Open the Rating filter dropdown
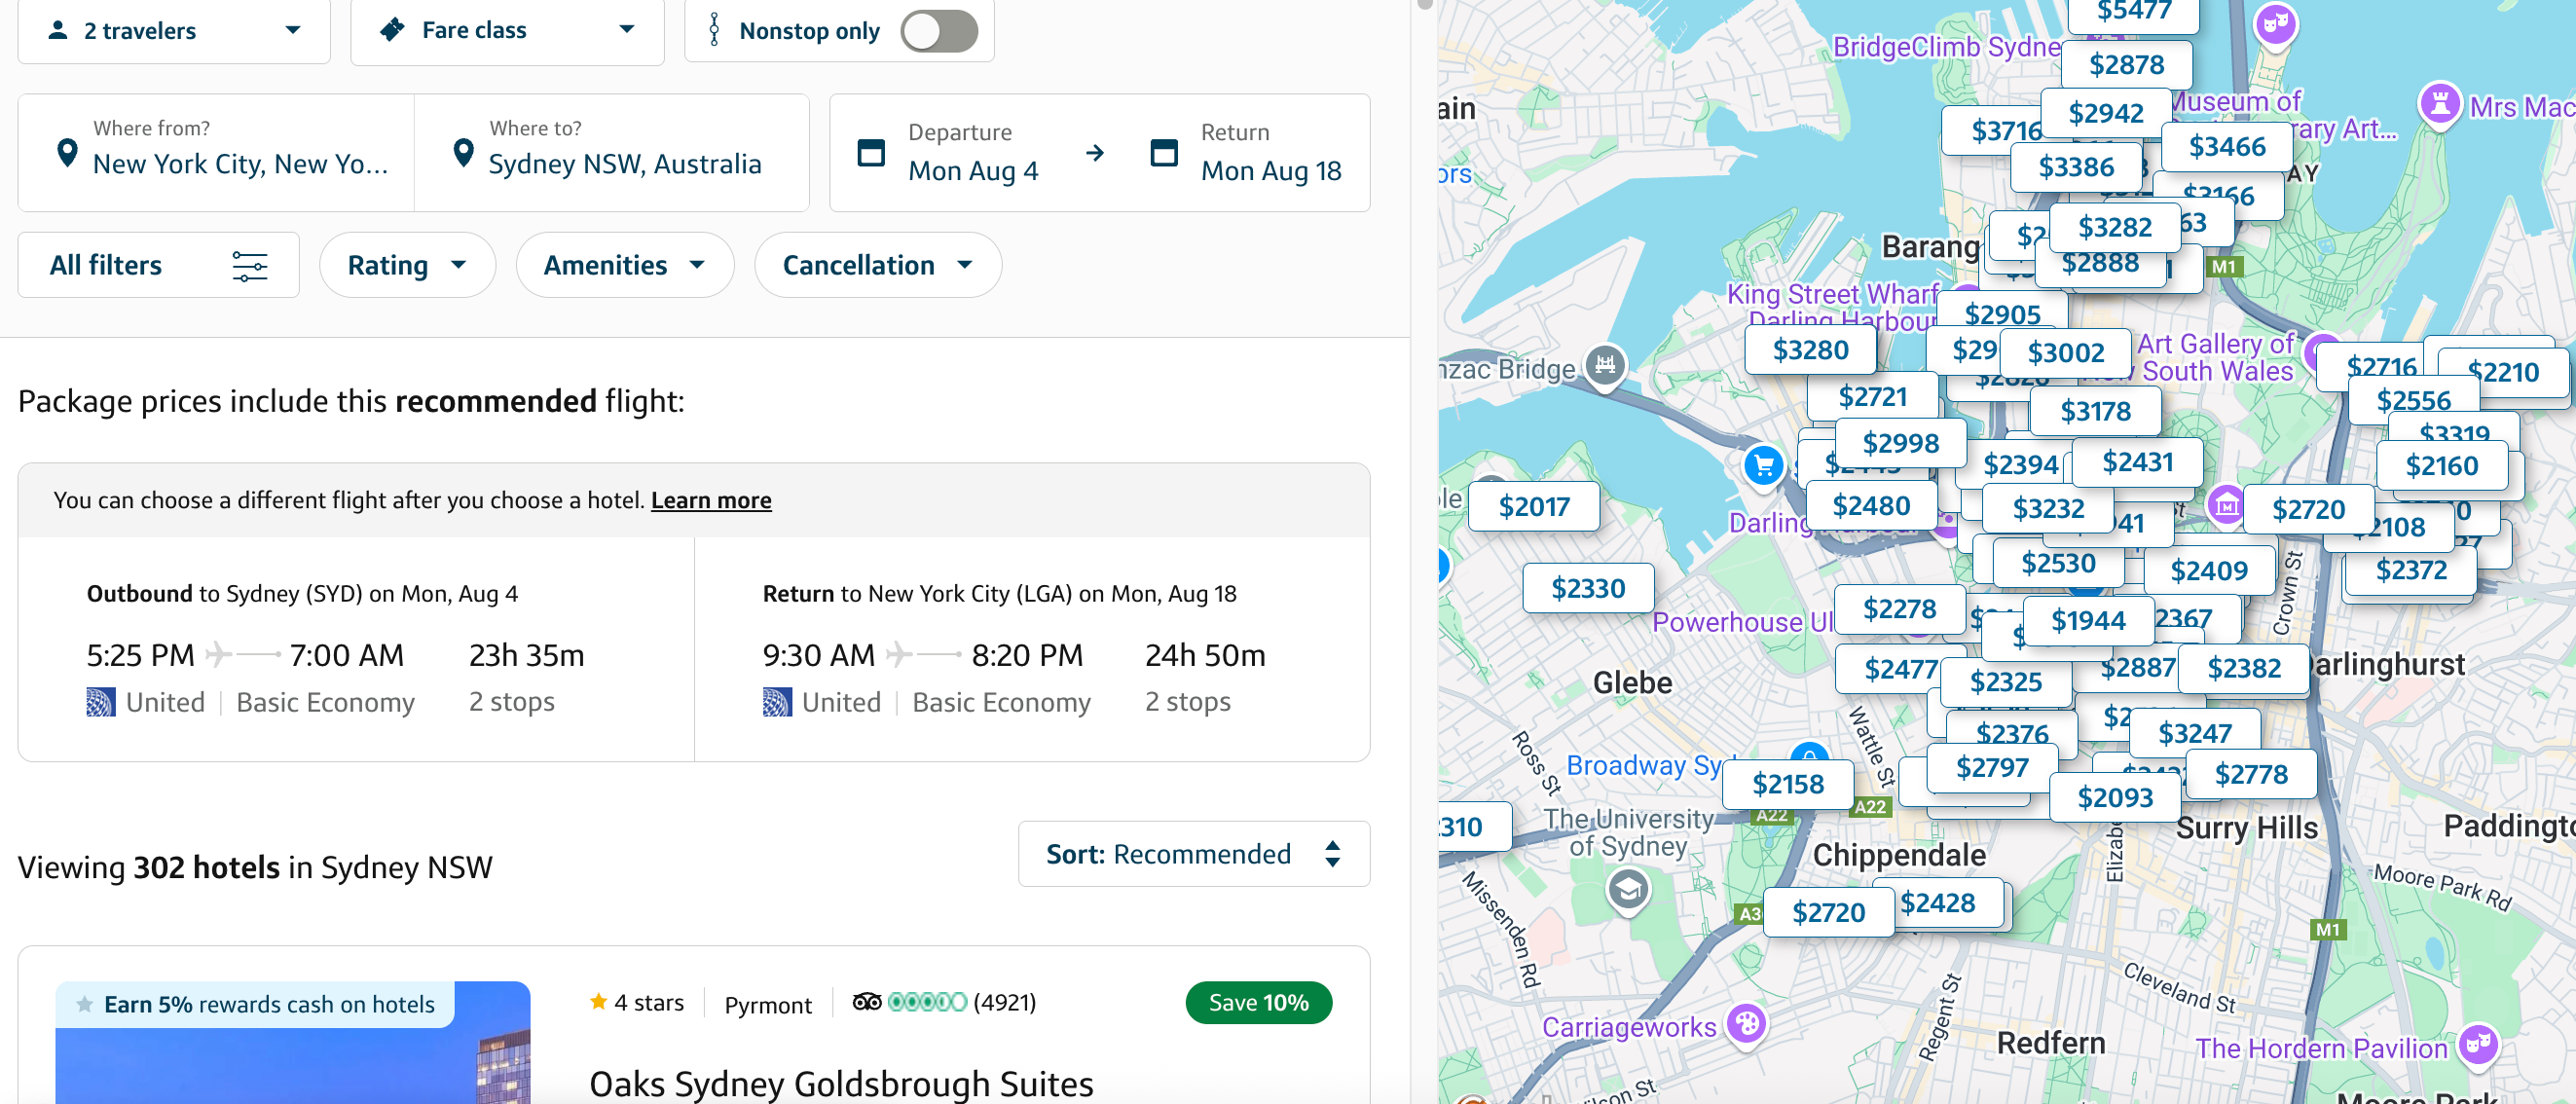Screen dimensions: 2576x1104 [406, 265]
